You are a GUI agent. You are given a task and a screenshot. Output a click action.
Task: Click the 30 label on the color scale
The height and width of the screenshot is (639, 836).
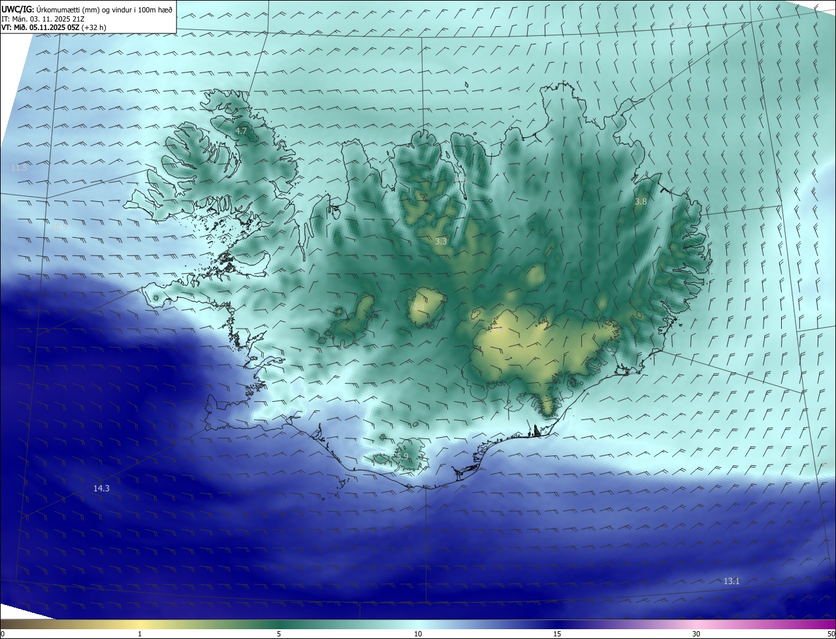[696, 634]
